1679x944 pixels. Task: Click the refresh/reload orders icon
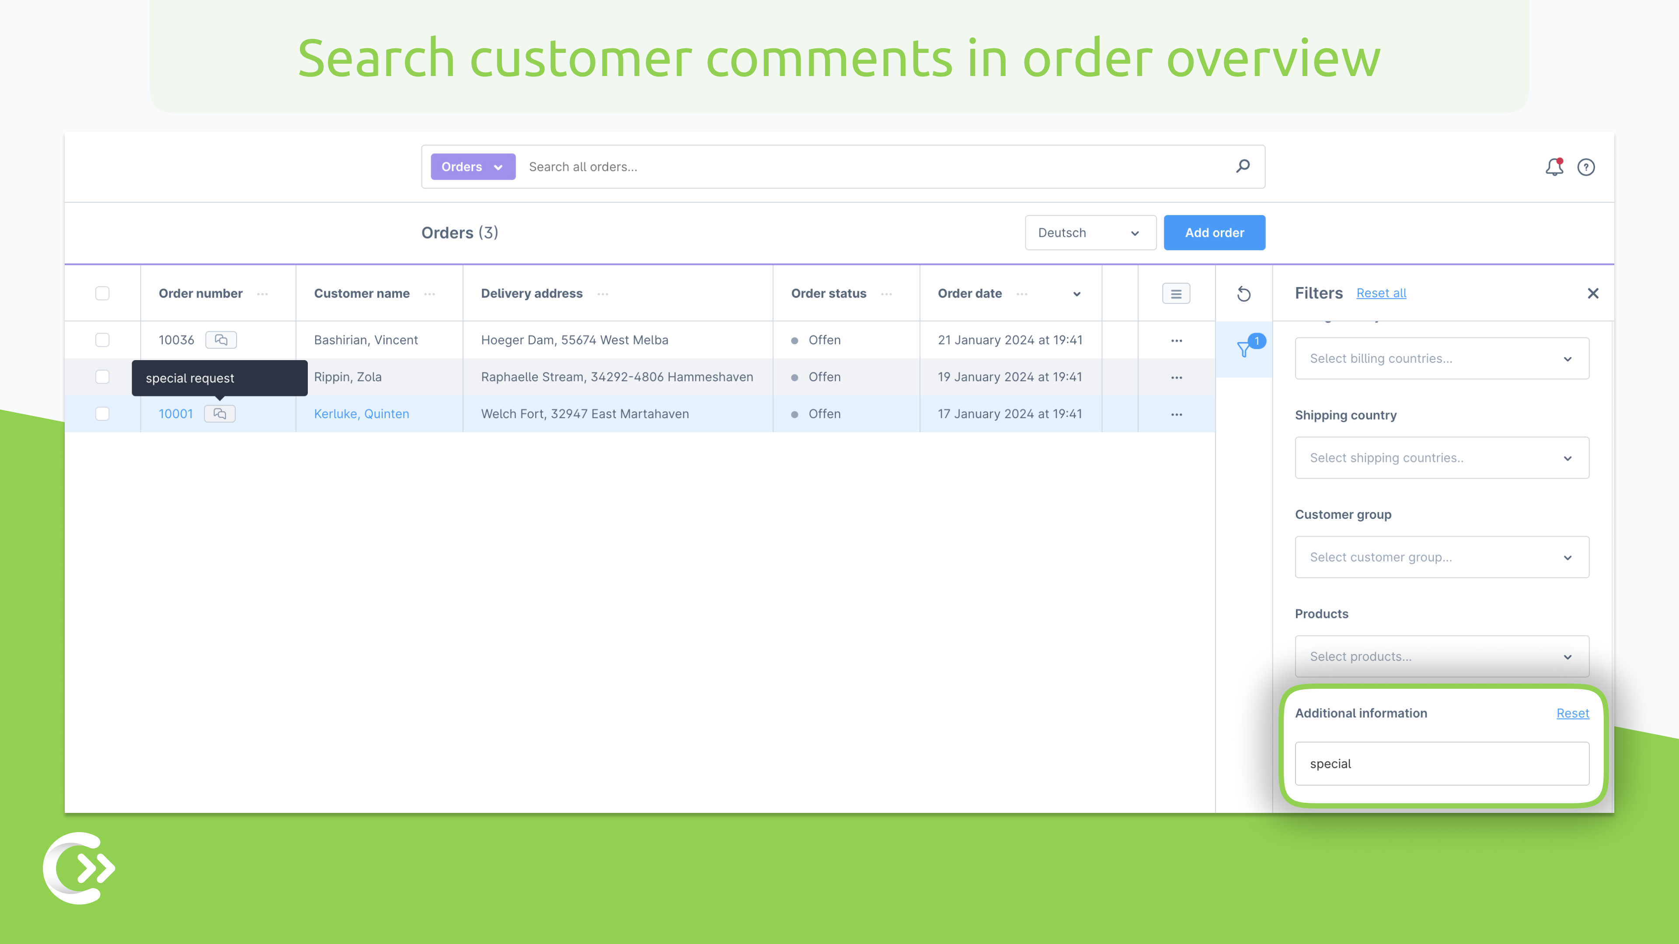(x=1244, y=293)
